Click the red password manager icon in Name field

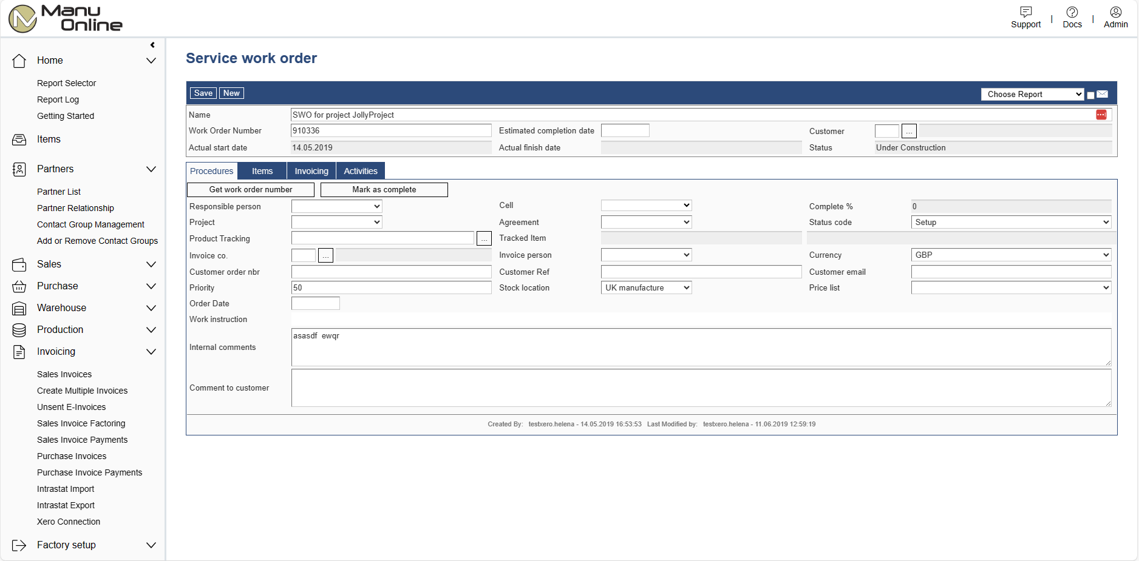coord(1101,115)
